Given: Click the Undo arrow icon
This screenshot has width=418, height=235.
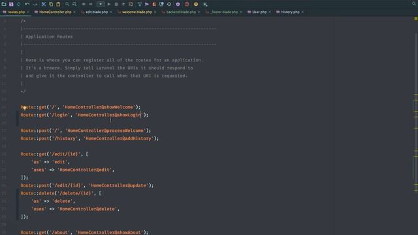Looking at the screenshot, I should pyautogui.click(x=27, y=5).
